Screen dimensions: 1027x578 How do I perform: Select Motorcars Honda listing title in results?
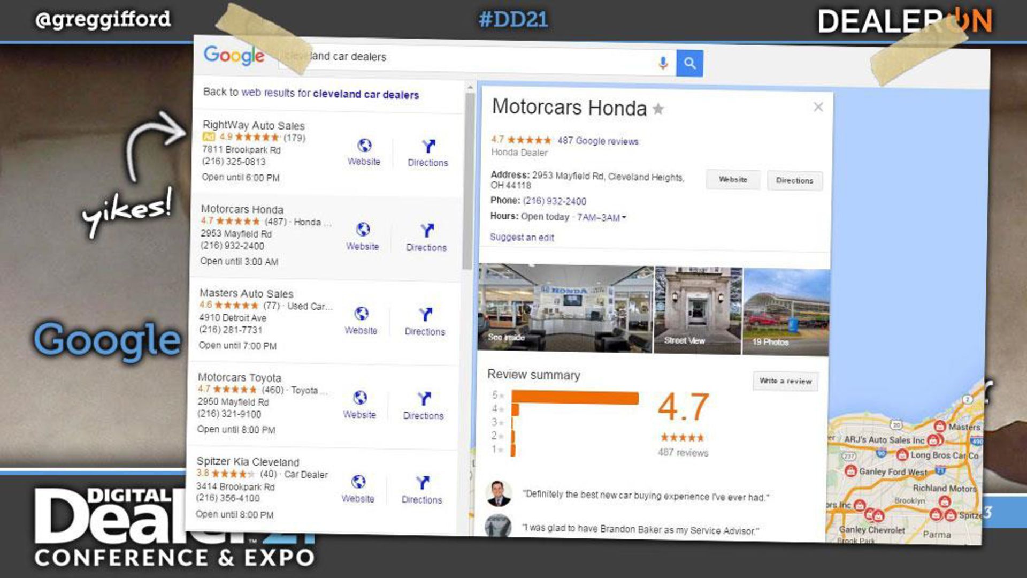click(x=242, y=209)
